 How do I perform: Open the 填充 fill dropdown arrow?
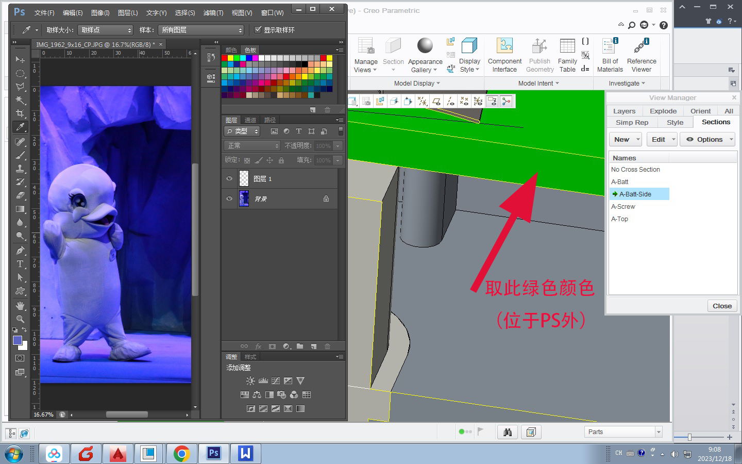click(x=338, y=160)
